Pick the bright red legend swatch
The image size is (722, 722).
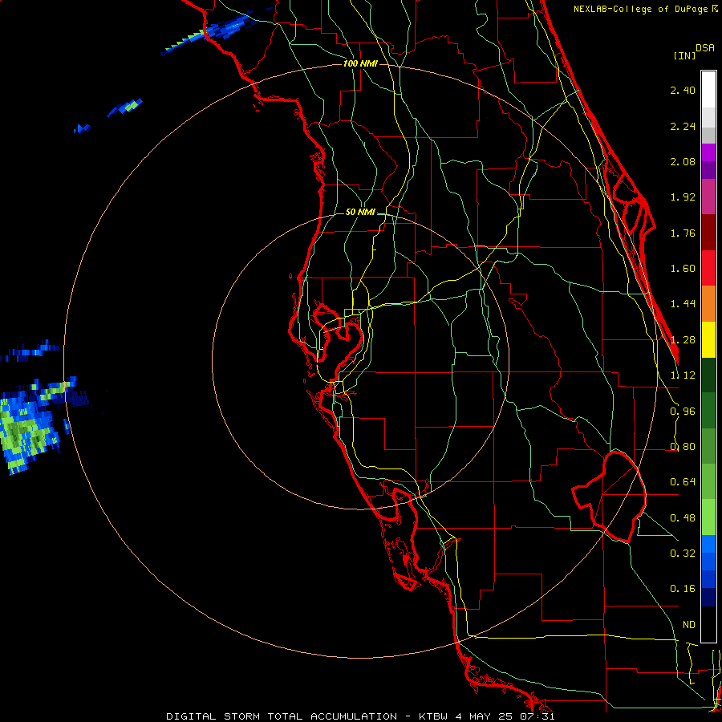click(708, 268)
